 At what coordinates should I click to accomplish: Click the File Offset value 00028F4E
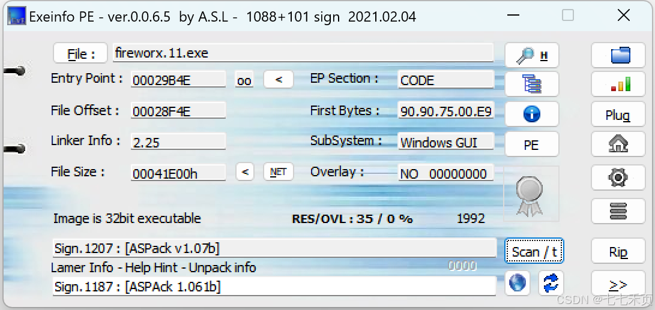pyautogui.click(x=178, y=110)
